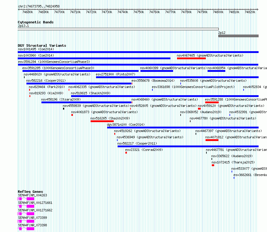Open the nsv4467780 gnomAD variant label
This screenshot has width=267, height=232.
pyautogui.click(x=223, y=119)
